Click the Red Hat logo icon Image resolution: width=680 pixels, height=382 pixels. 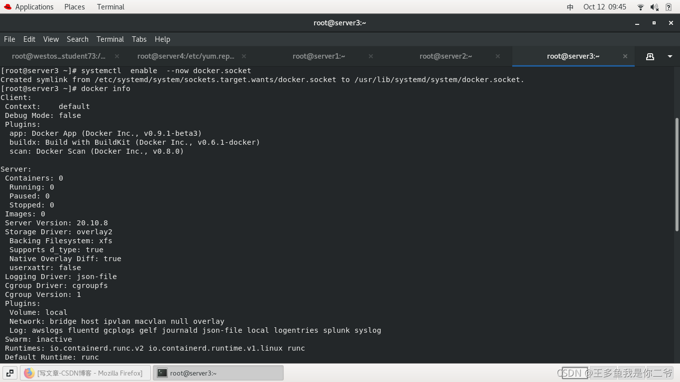click(7, 7)
